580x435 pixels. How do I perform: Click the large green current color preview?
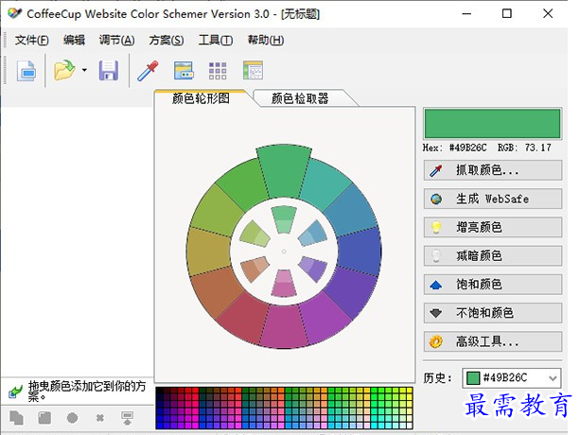point(493,124)
